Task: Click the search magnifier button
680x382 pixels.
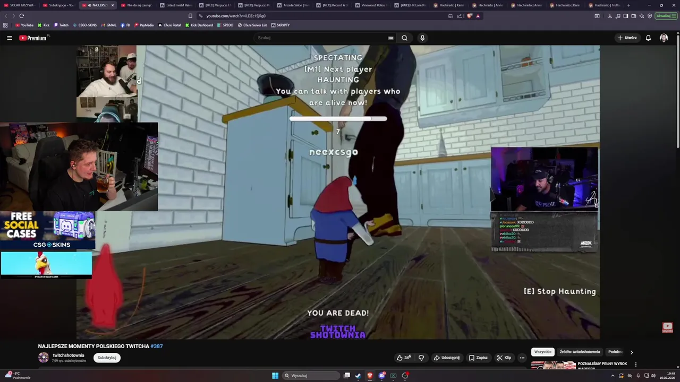Action: [x=404, y=38]
